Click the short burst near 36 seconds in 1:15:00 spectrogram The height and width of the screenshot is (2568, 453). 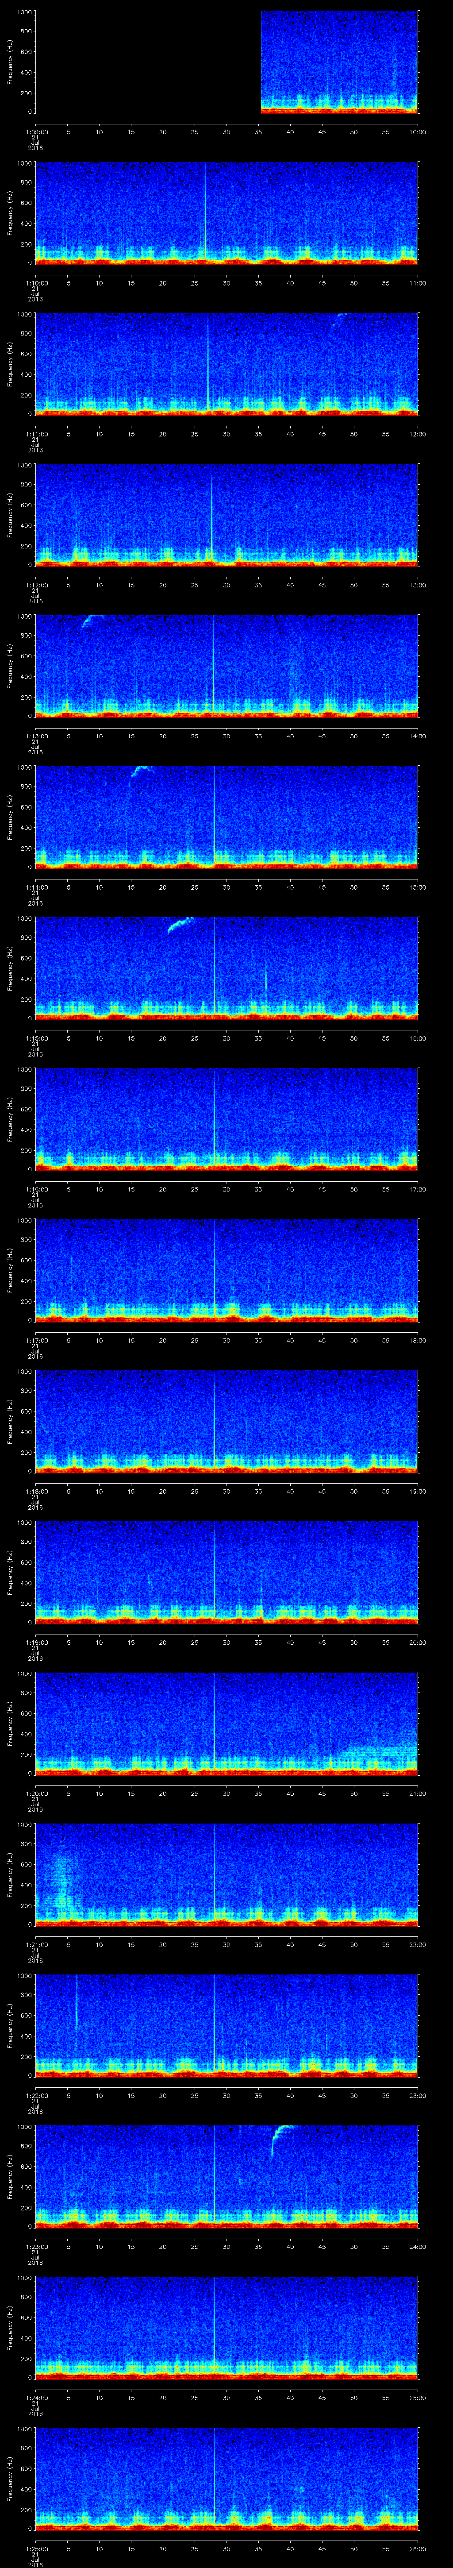265,977
